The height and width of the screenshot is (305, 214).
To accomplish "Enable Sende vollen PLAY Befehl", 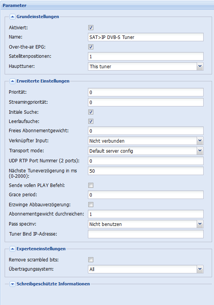I will [x=91, y=185].
